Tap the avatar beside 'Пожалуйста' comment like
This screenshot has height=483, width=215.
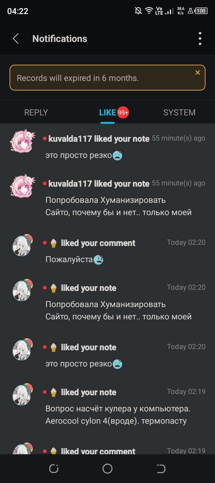point(22,245)
